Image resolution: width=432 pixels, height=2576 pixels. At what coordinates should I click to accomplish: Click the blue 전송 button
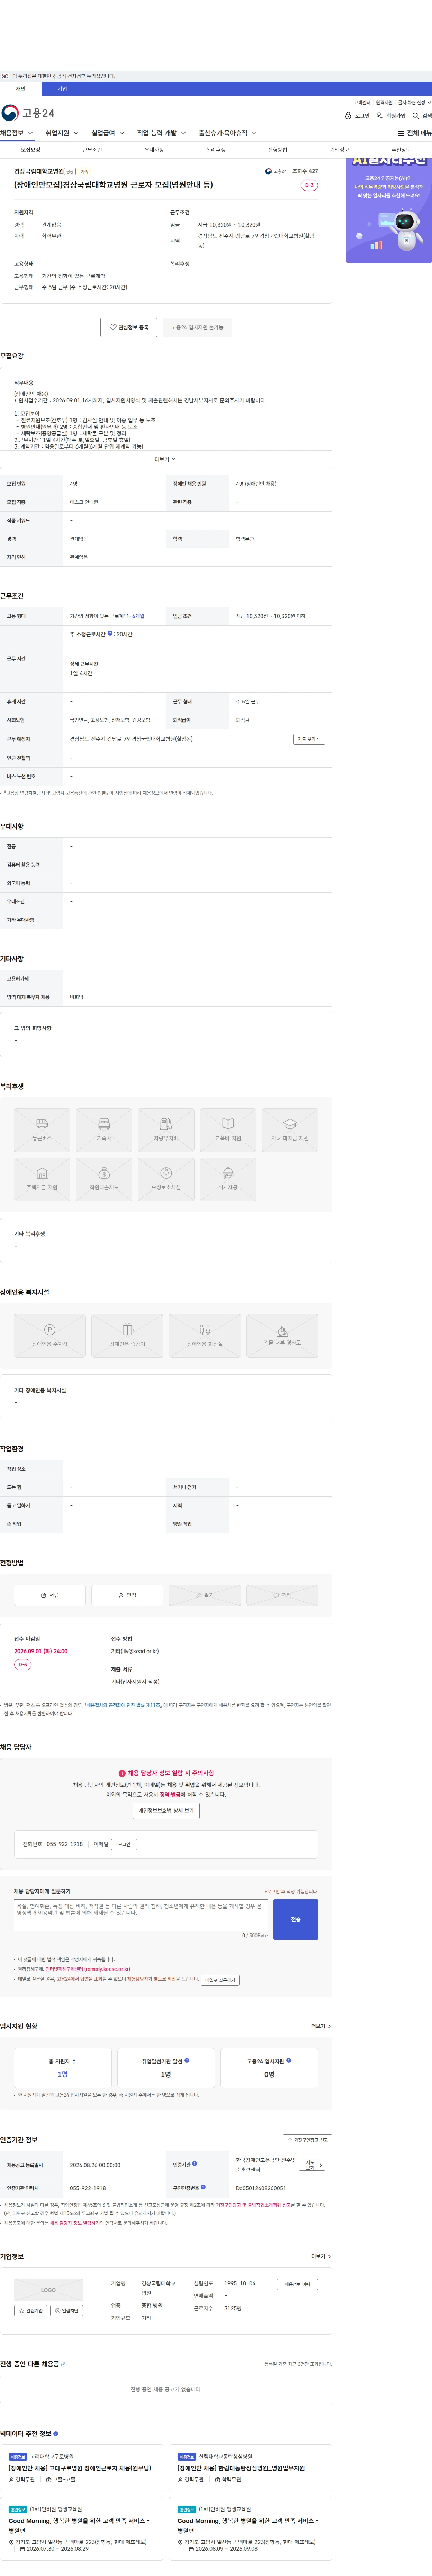[x=296, y=1919]
